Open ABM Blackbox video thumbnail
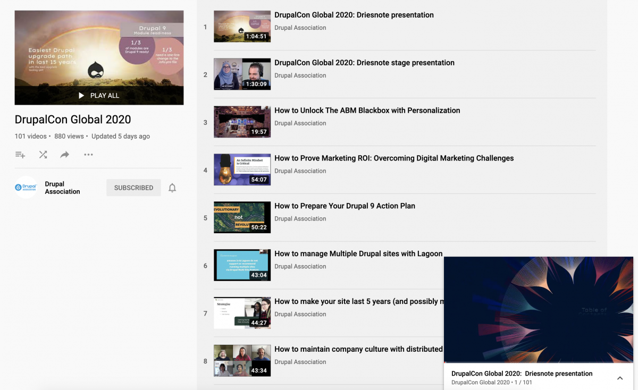Screen dimensions: 638x390 [242, 122]
